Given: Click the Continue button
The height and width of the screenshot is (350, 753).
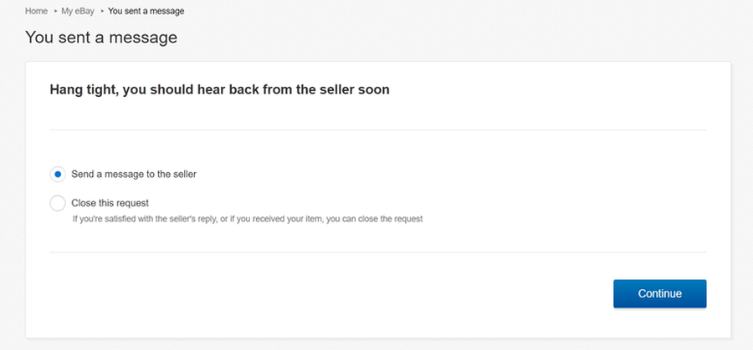Looking at the screenshot, I should 660,293.
